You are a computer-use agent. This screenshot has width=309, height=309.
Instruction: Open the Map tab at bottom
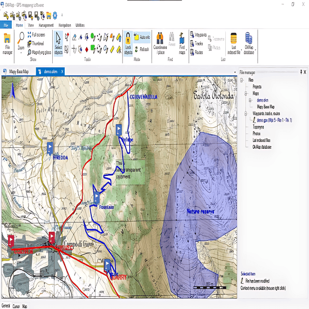(25, 306)
